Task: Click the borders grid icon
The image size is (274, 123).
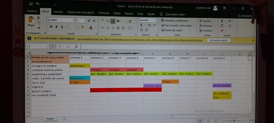Action: pyautogui.click(x=72, y=27)
